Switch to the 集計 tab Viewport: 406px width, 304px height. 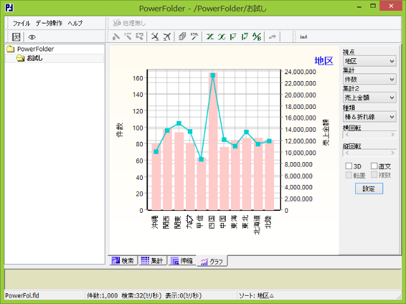pyautogui.click(x=152, y=260)
